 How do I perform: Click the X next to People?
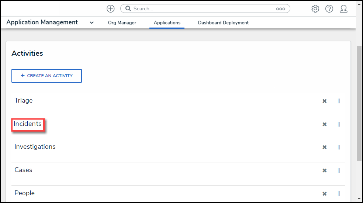pos(325,194)
